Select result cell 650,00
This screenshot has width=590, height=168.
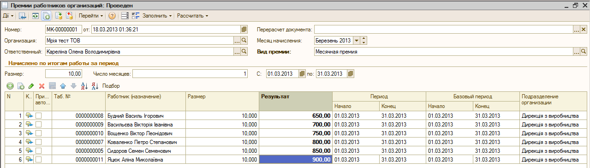point(296,116)
